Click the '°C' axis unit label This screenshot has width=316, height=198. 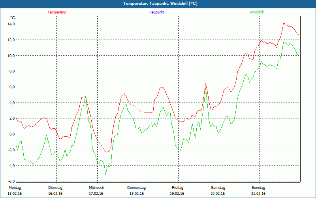(x=13, y=18)
